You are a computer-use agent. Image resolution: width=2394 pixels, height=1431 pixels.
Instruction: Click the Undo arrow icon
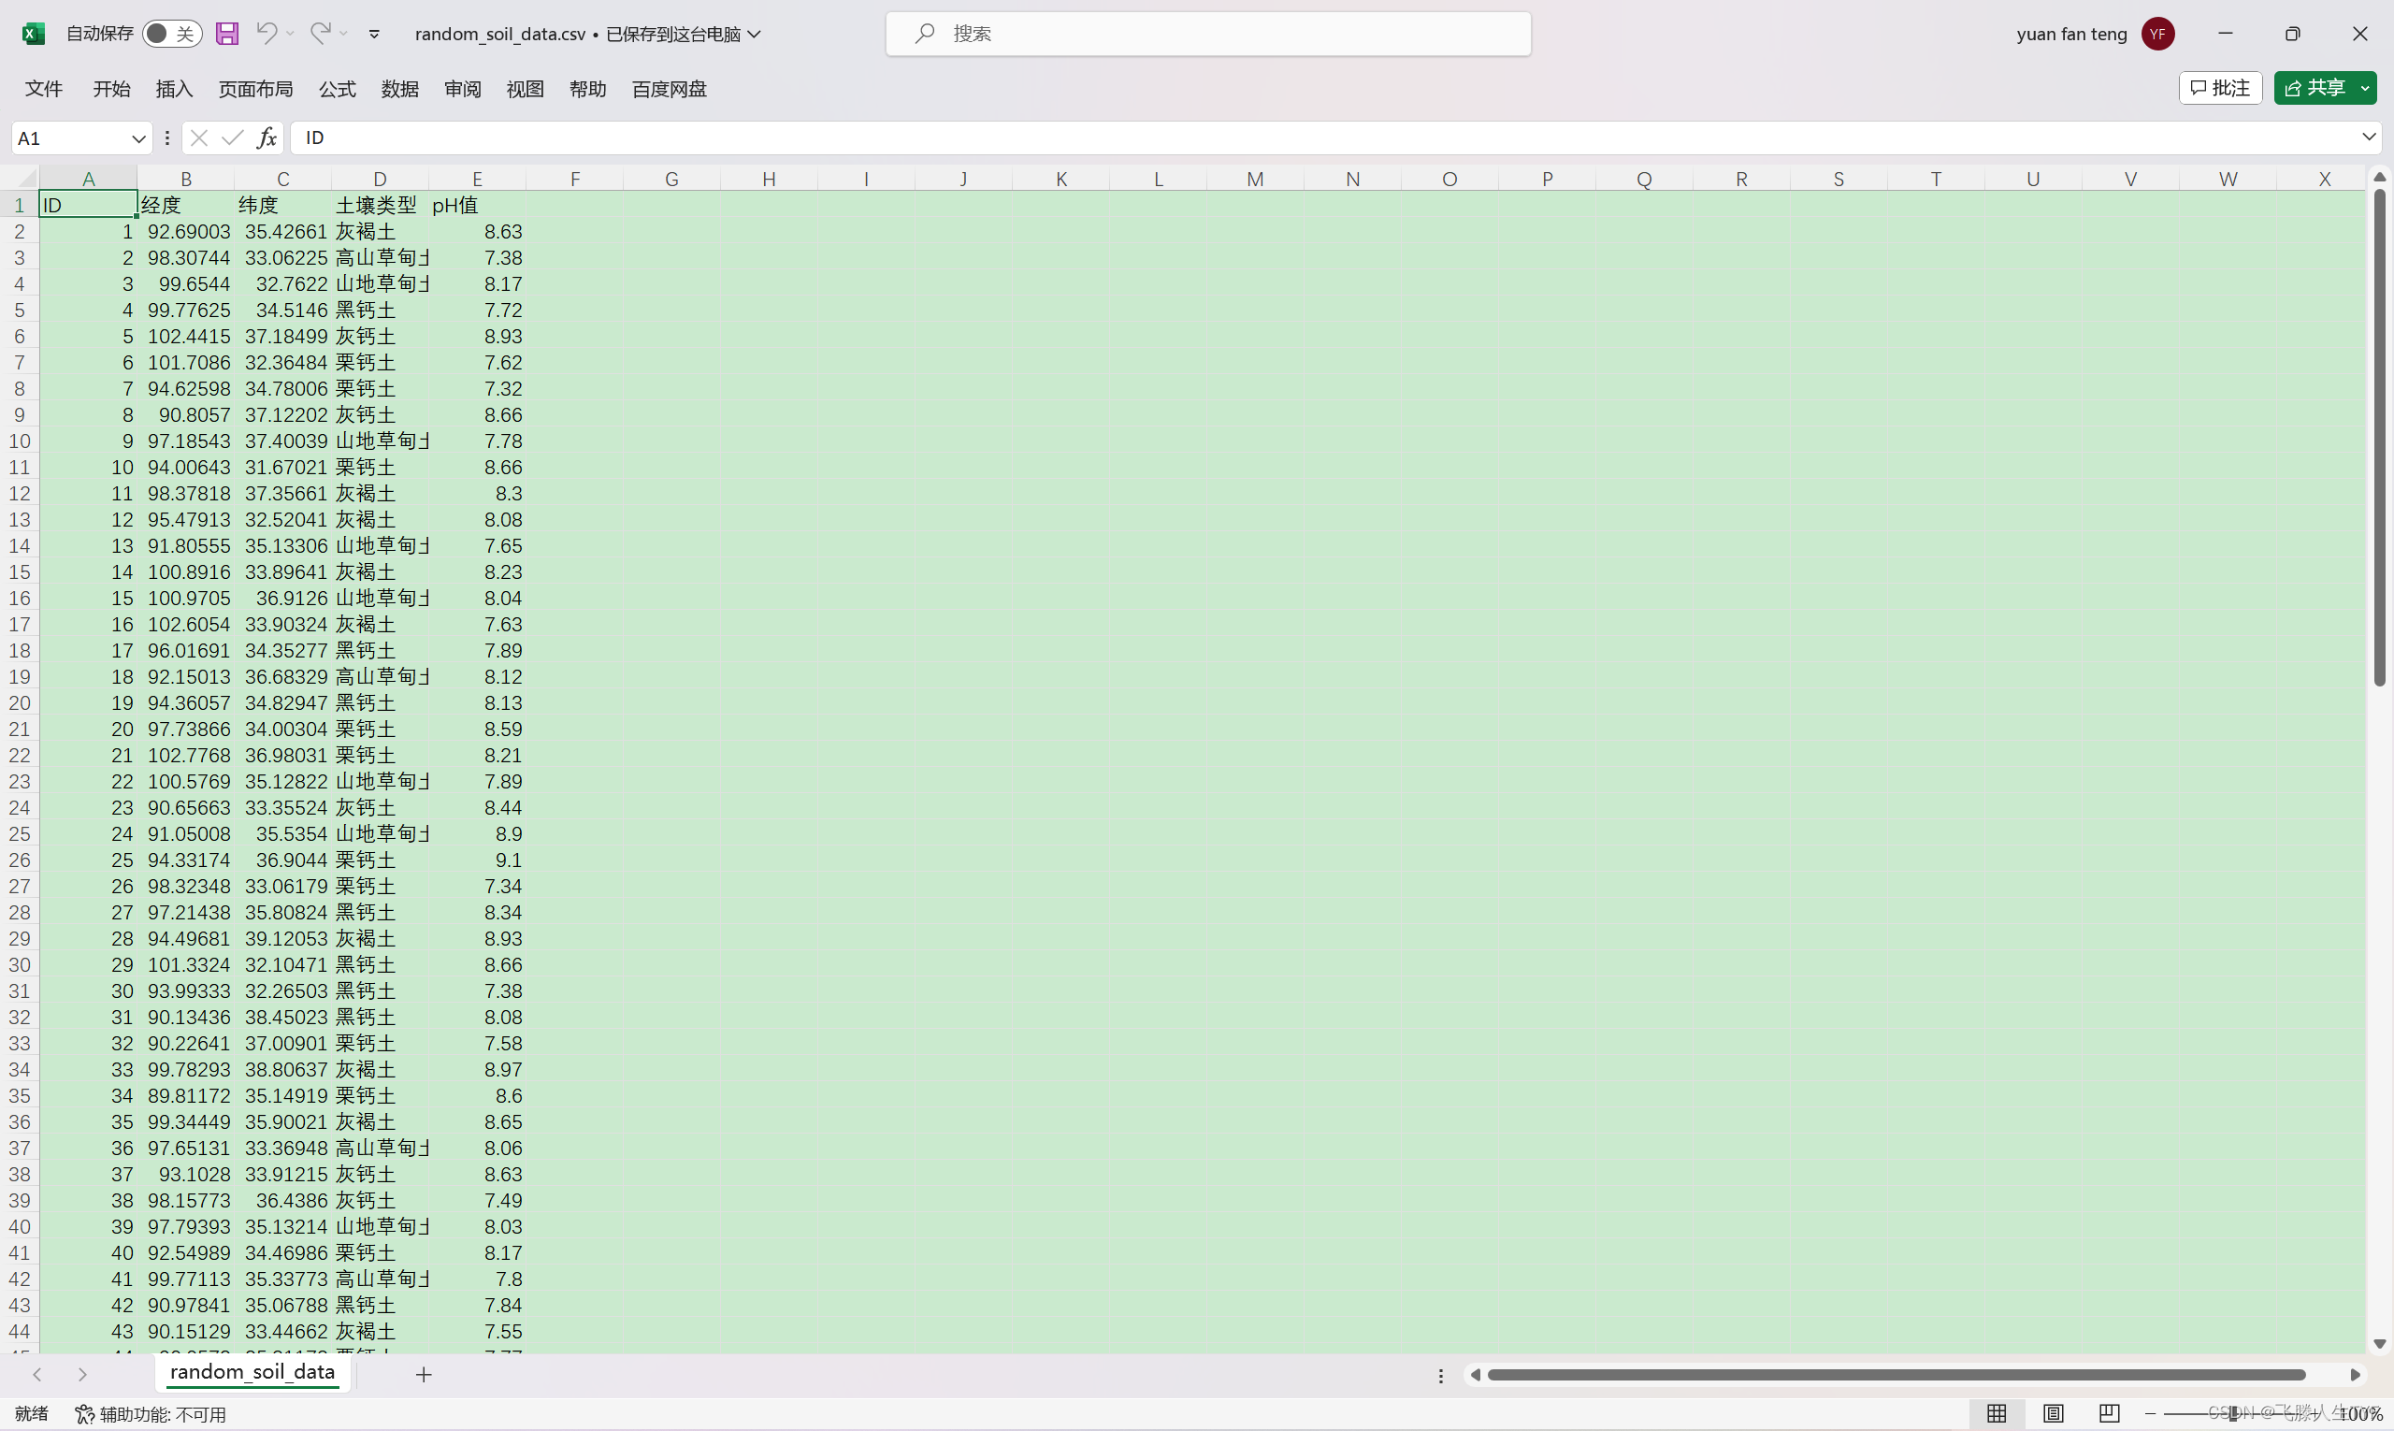[267, 33]
